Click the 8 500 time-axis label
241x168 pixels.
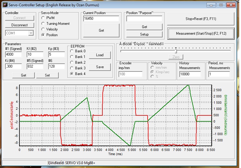point(210,150)
